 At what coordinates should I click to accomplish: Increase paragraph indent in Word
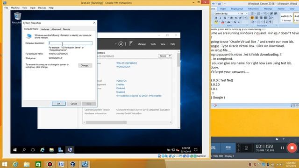click(276, 14)
